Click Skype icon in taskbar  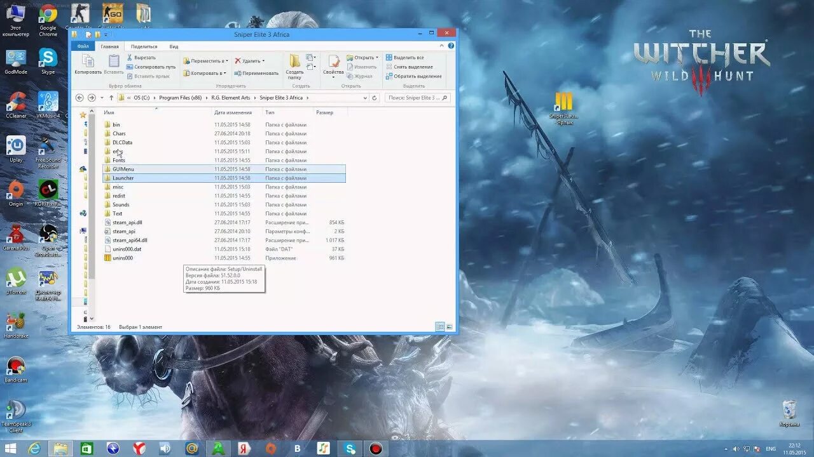coord(350,449)
